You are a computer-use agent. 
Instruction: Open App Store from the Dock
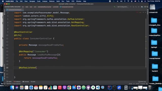point(74,88)
